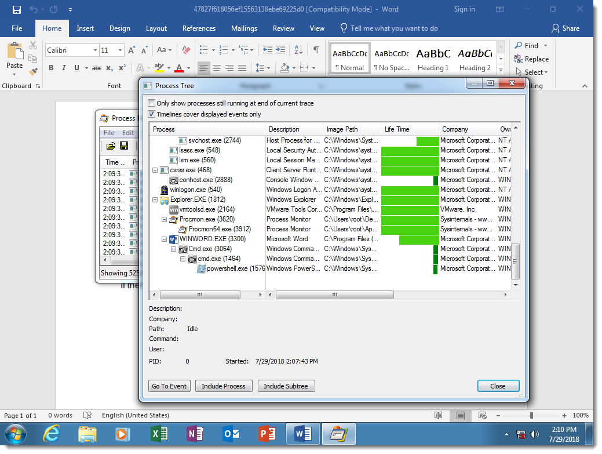This screenshot has width=602, height=454.
Task: Toggle Italic formatting
Action: (x=64, y=68)
